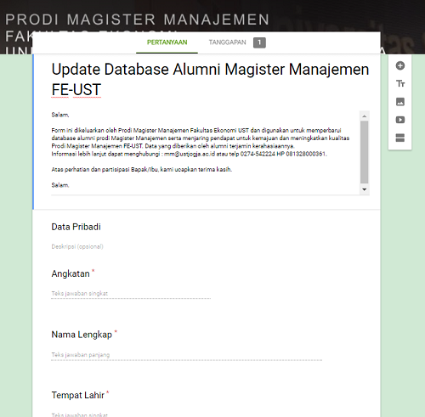Select the PERTANYAAN tab
This screenshot has width=425, height=417.
(167, 42)
